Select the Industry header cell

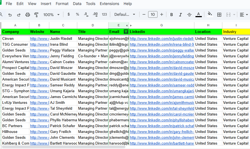pyautogui.click(x=236, y=32)
